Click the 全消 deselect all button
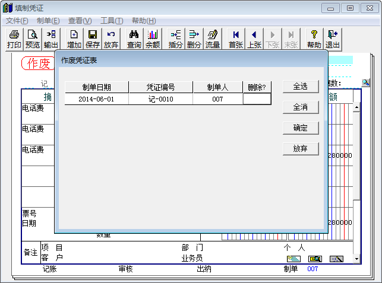 pyautogui.click(x=301, y=107)
